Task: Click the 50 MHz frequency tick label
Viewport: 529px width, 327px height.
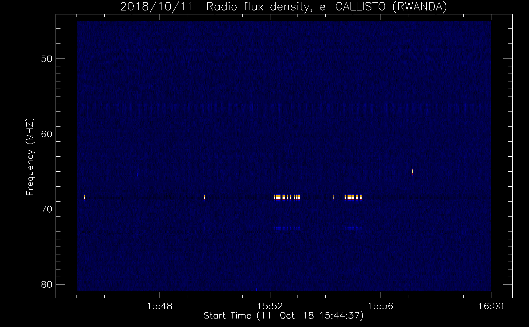Action: click(47, 59)
